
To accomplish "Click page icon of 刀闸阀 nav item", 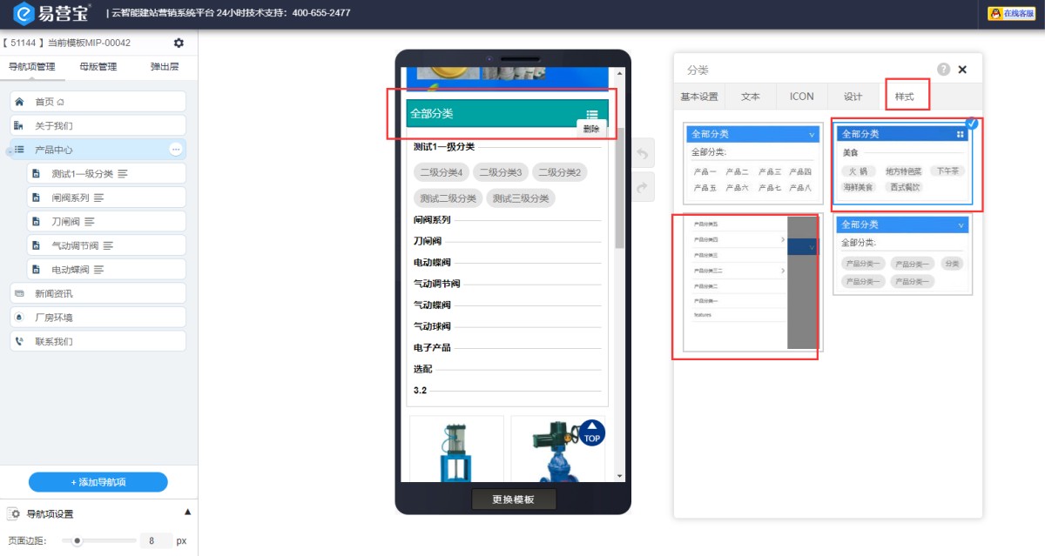I will [x=36, y=222].
